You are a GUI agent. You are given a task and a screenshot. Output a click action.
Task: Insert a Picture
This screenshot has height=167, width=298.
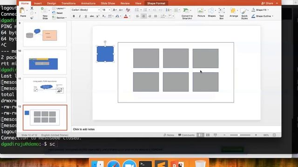click(201, 13)
